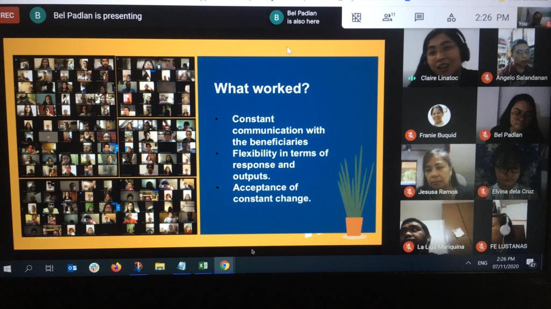
Task: Click the red REC recording indicator
Action: click(9, 16)
